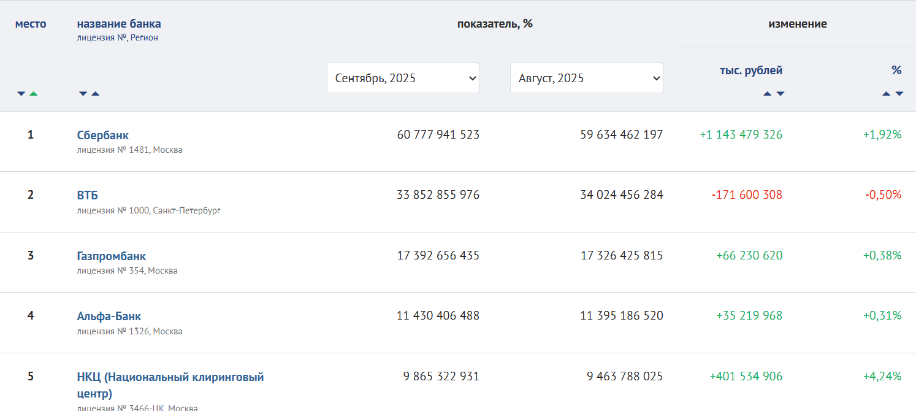Click Сбербанк's September value 60 777 941 523

438,134
